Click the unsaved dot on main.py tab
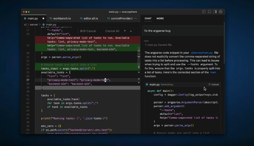The width and height of the screenshot is (254, 146). click(x=43, y=19)
